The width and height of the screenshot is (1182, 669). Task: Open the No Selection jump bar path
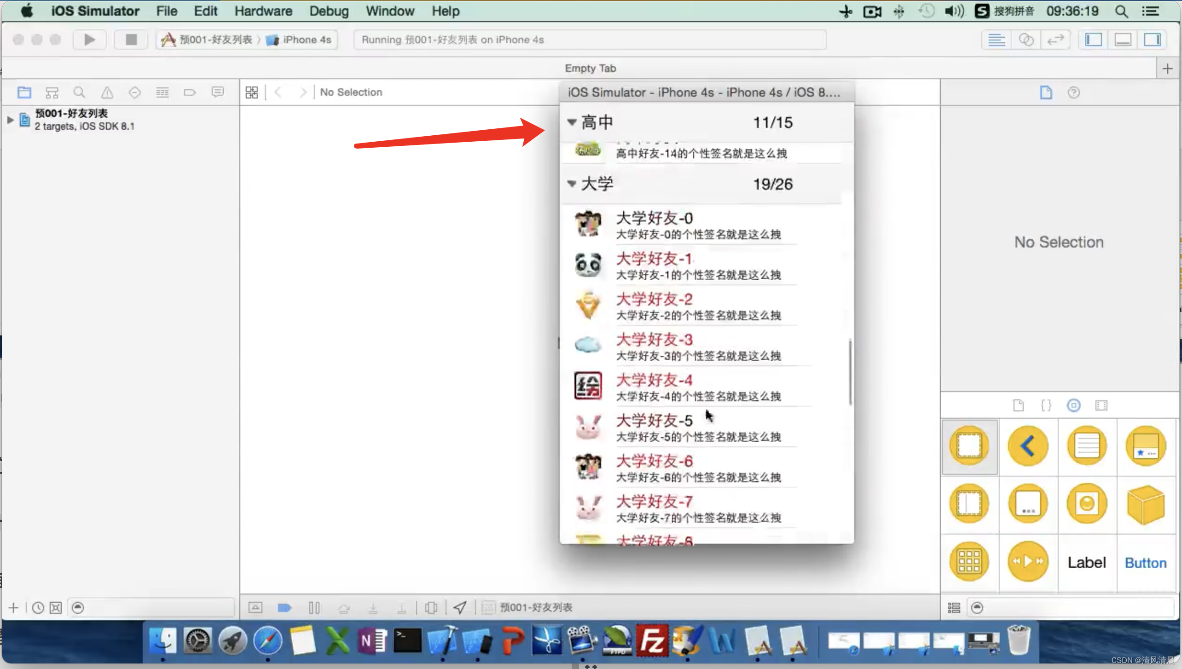pos(351,92)
